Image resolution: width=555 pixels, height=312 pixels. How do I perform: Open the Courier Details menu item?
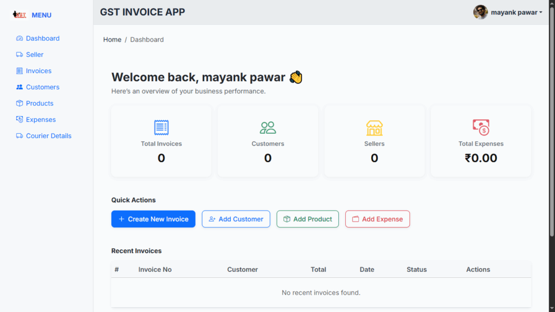point(48,136)
